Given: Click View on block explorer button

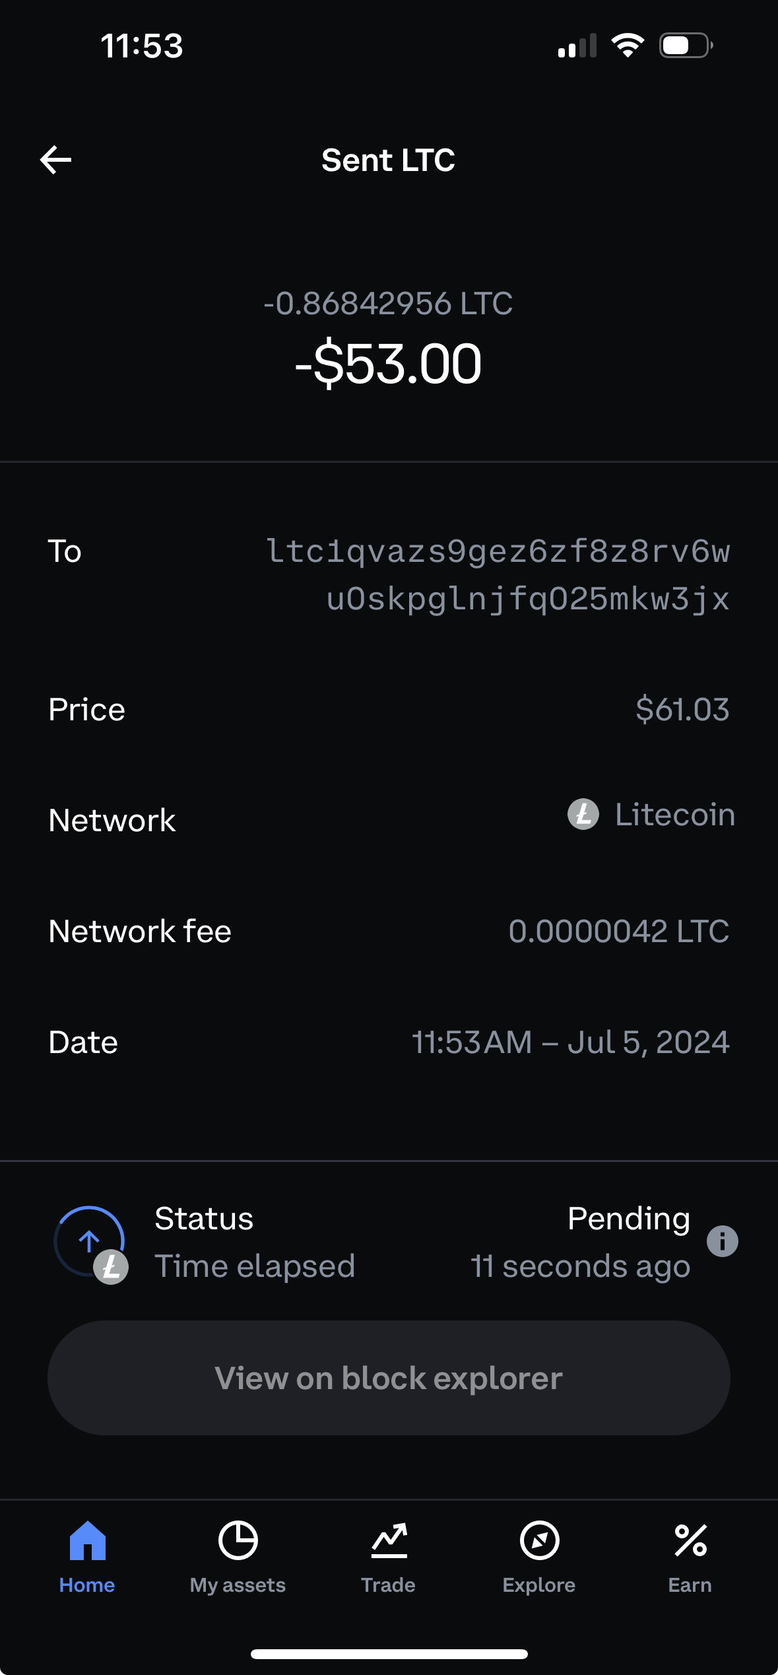Looking at the screenshot, I should pos(389,1378).
